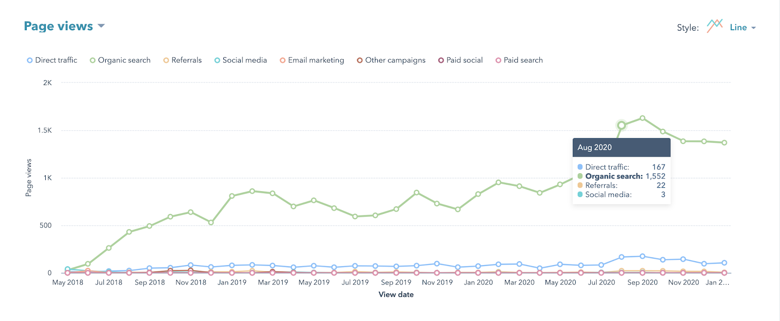The height and width of the screenshot is (321, 780).
Task: Click the Paid search pink legend circle
Action: click(x=498, y=60)
